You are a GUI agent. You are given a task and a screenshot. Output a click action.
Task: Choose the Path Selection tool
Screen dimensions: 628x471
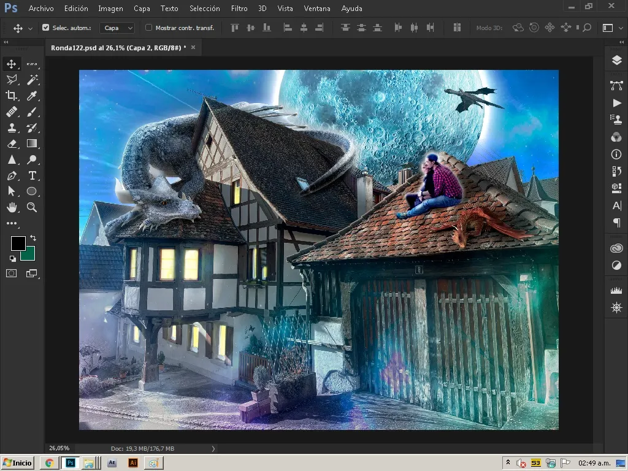tap(11, 191)
